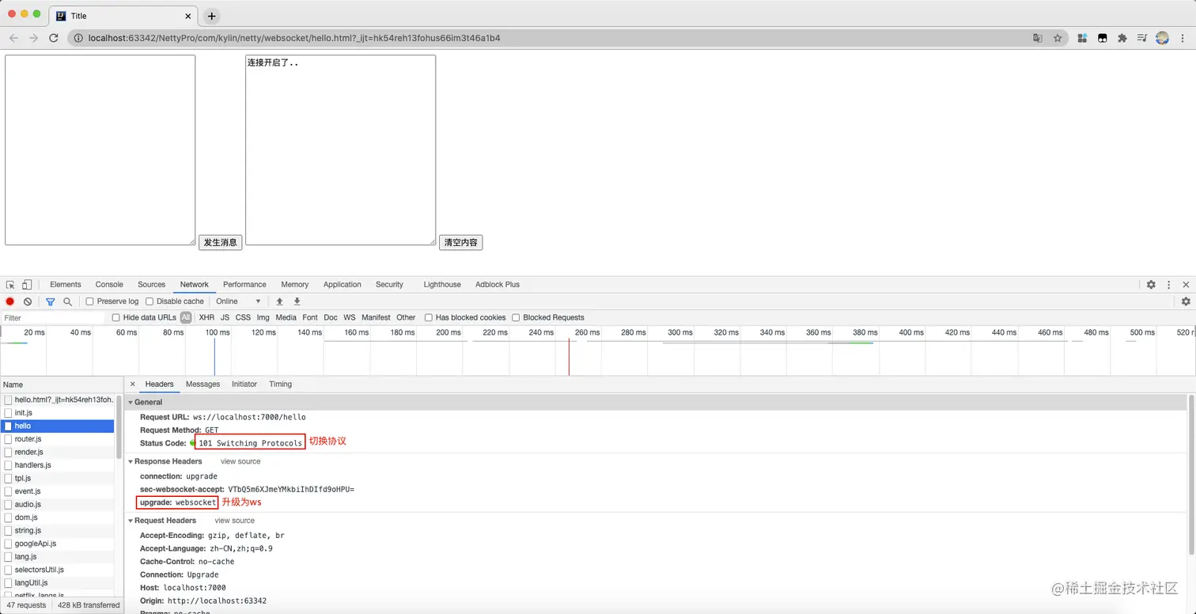Click the headers pane vertical scrollbar
1196x614 pixels.
click(1192, 475)
